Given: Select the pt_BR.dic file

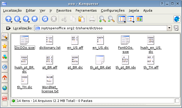Looking at the screenshot, I should (x=75, y=62).
